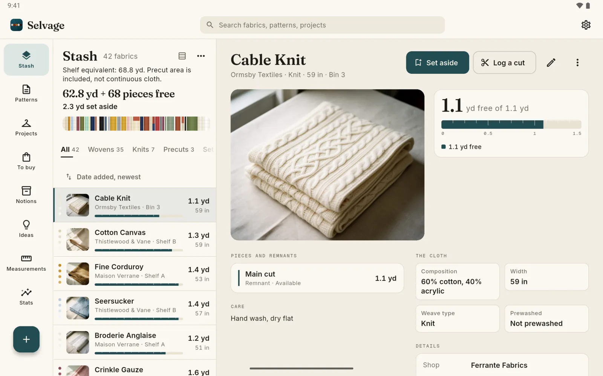Image resolution: width=603 pixels, height=376 pixels.
Task: Open the Stash section in sidebar
Action: pyautogui.click(x=26, y=60)
